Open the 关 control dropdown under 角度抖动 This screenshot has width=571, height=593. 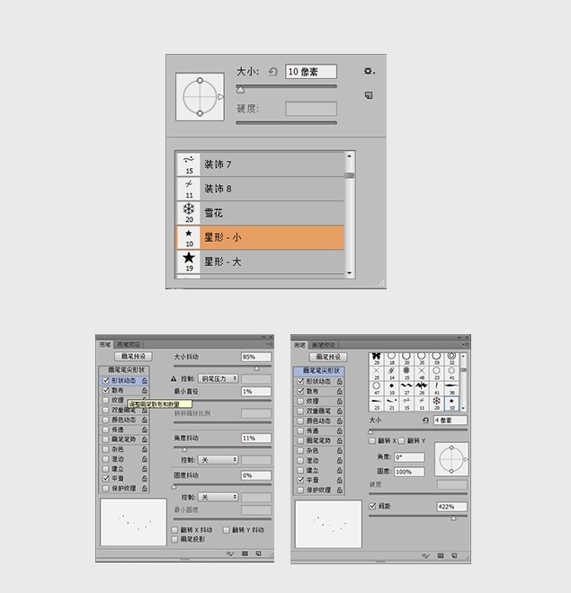click(218, 459)
